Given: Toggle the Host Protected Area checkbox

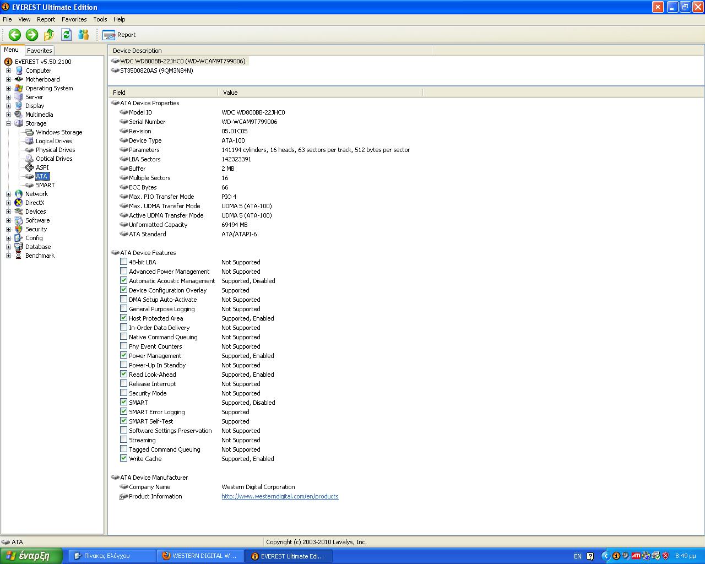Looking at the screenshot, I should (124, 318).
